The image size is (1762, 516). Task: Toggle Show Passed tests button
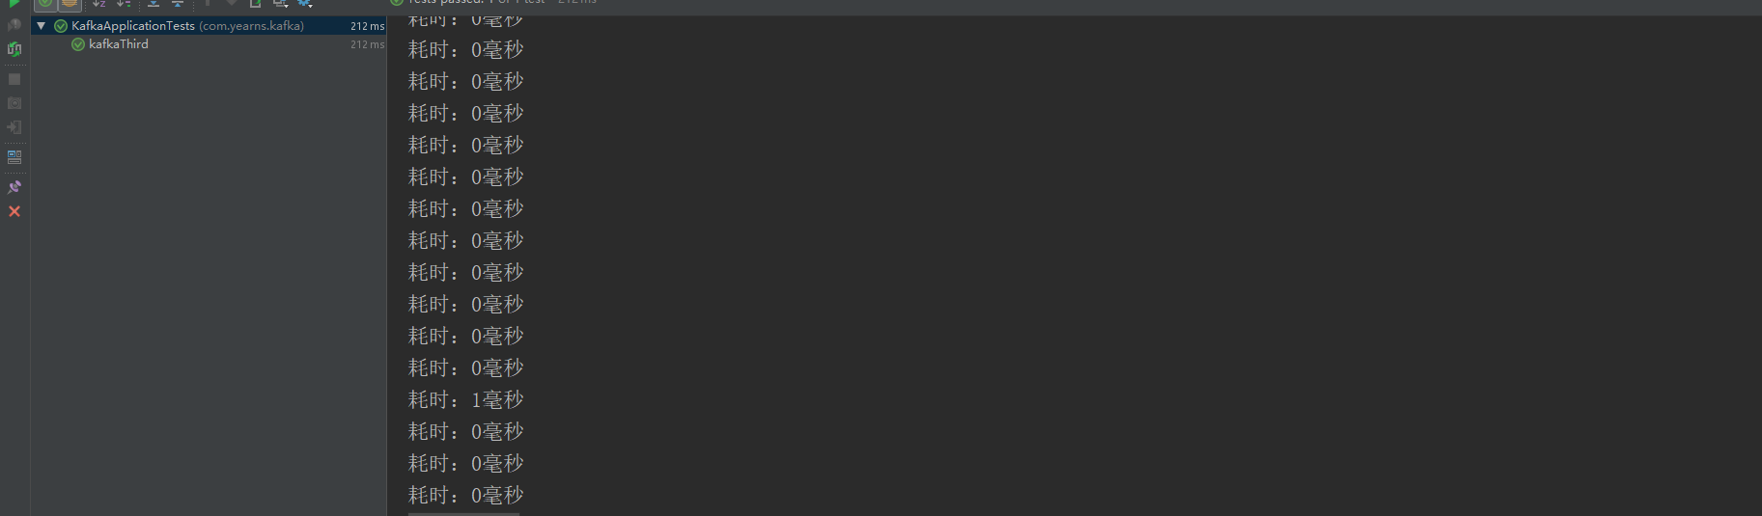pos(45,4)
